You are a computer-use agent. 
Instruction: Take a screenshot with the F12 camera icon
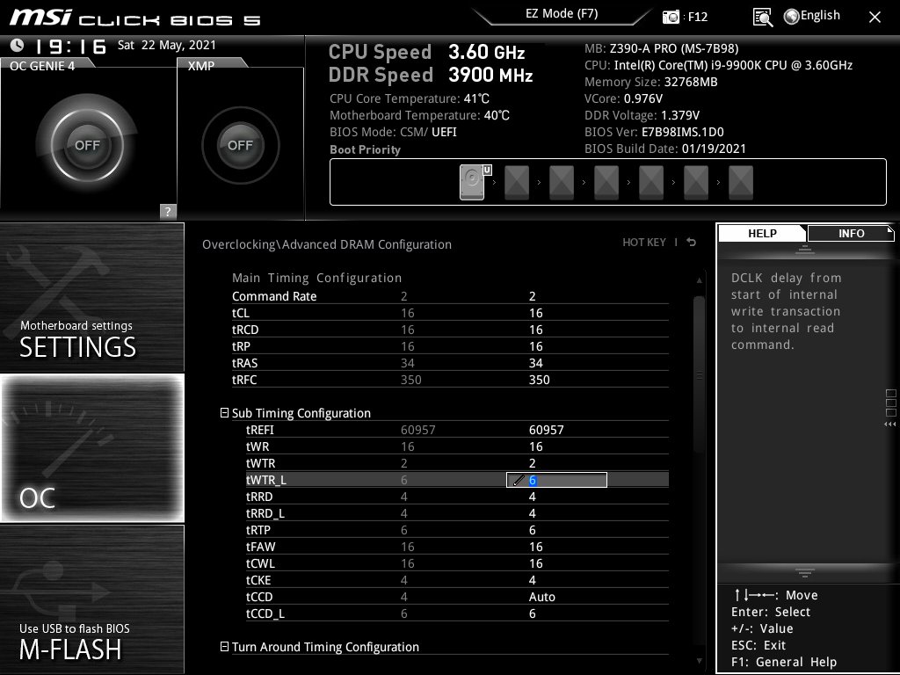[671, 17]
